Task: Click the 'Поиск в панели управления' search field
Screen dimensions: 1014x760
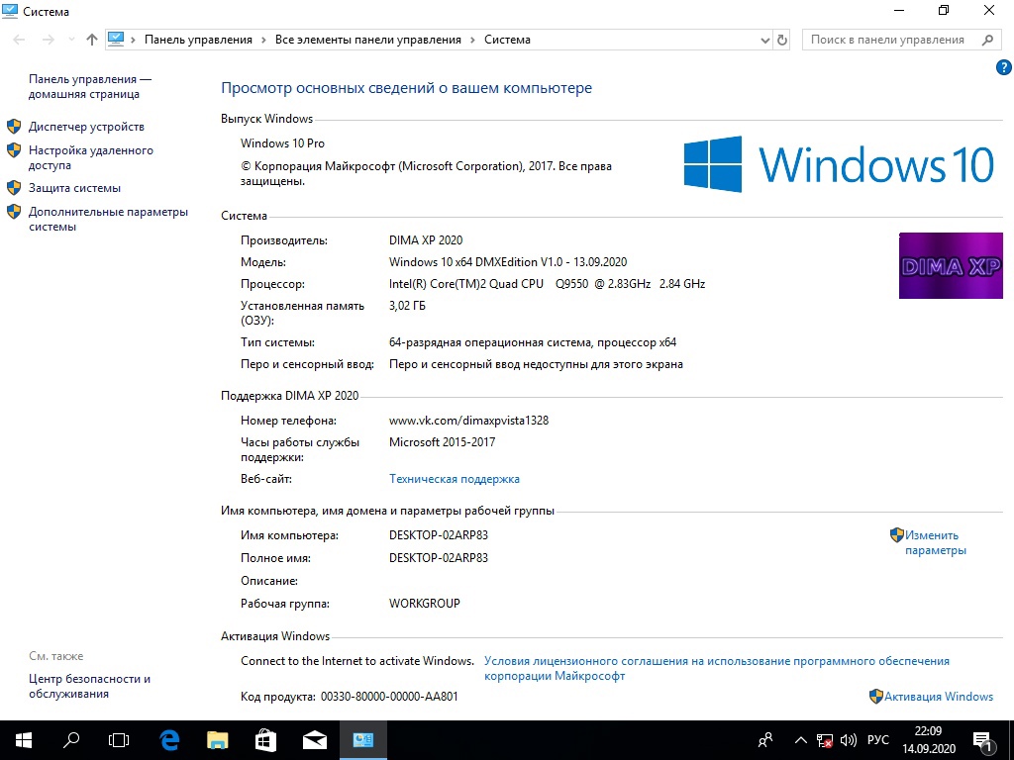Action: [887, 40]
